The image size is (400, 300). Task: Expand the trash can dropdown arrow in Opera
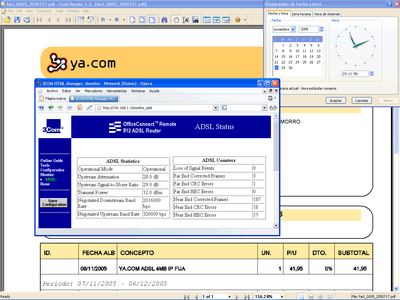pos(275,98)
